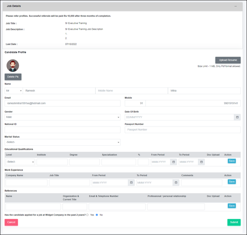Click the candidate profile avatar picture
247x235 pixels.
tap(13, 66)
